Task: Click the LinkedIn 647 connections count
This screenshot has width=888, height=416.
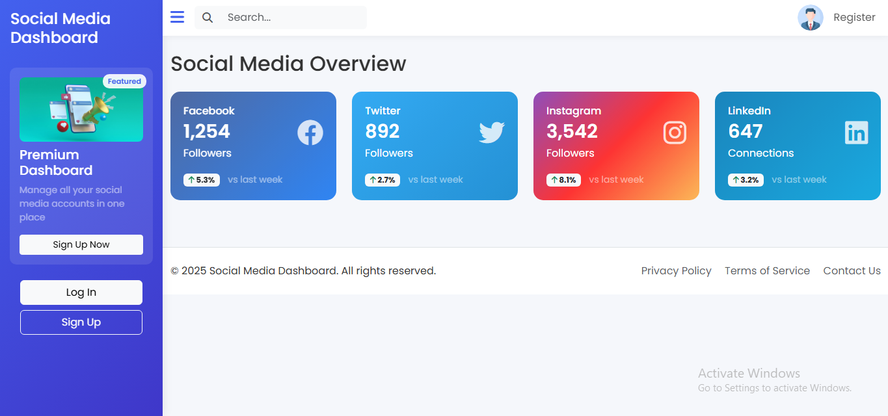Action: coord(745,131)
